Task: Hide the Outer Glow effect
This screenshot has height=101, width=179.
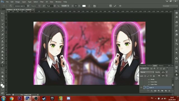Action: click(149, 84)
